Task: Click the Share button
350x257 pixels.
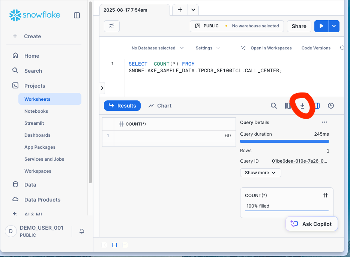Action: tap(299, 26)
